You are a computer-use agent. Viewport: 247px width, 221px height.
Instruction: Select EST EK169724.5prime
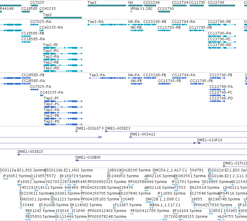76,176
